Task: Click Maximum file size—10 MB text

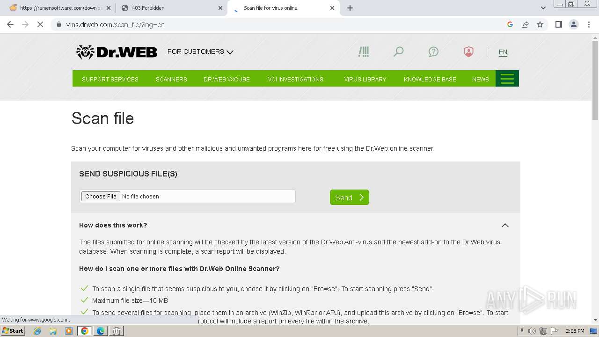Action: coord(130,300)
